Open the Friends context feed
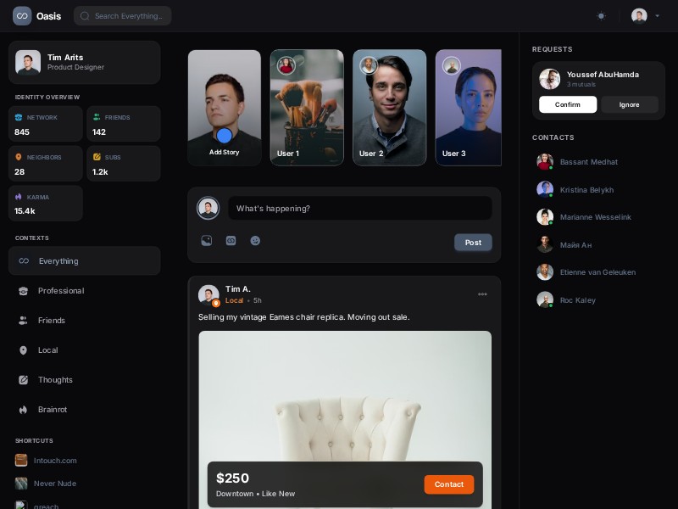Screen dimensions: 678x509 point(52,321)
